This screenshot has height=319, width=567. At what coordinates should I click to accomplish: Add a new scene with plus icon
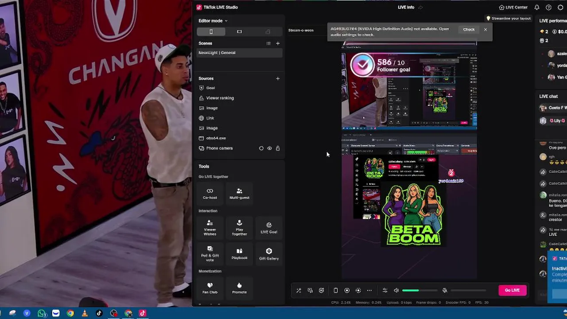[x=278, y=43]
